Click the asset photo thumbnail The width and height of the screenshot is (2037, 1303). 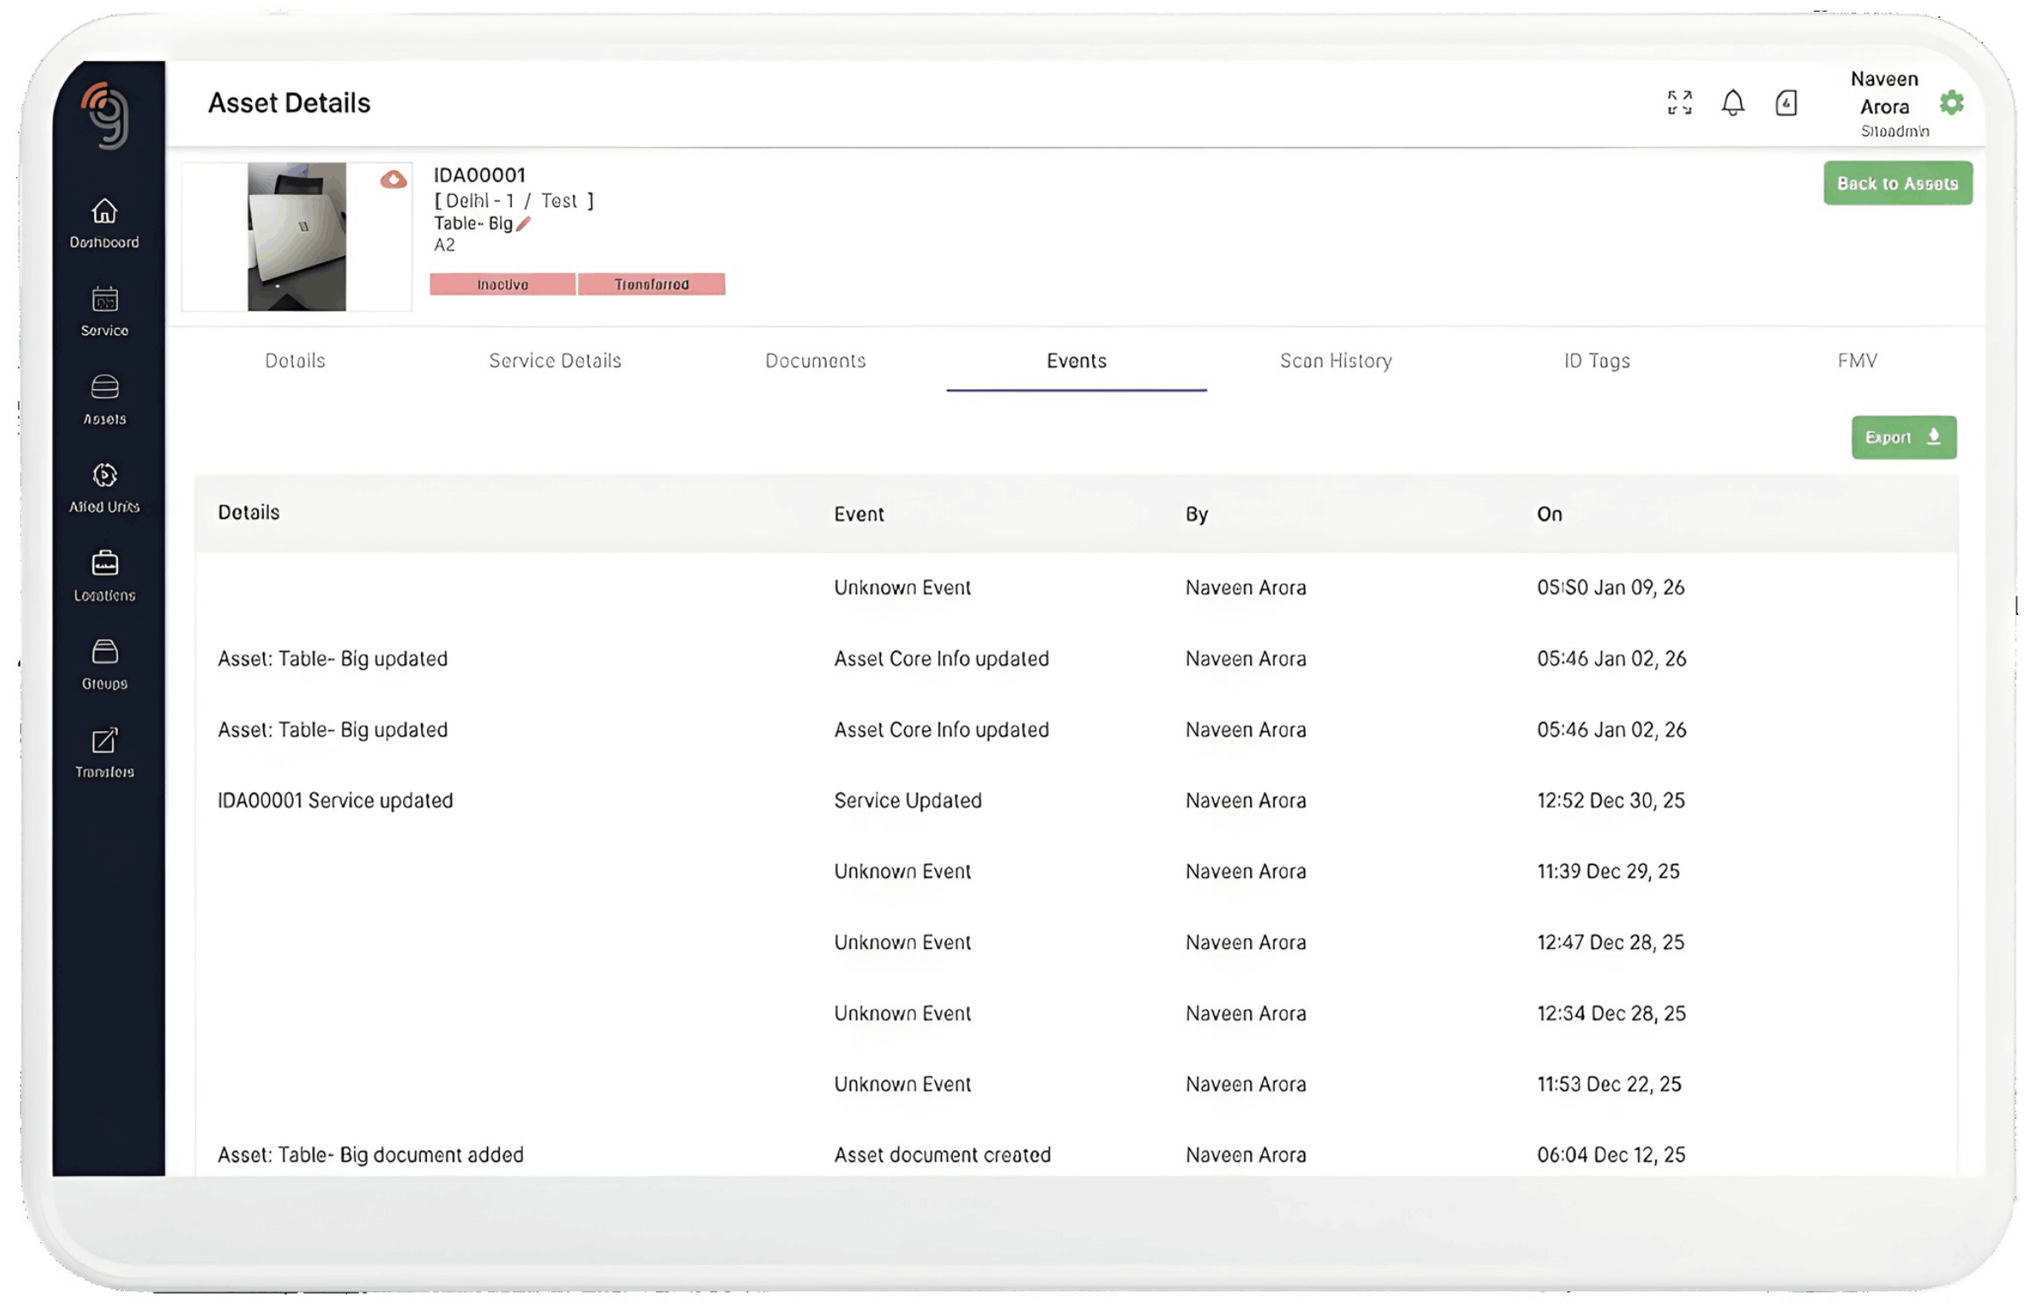click(x=296, y=237)
